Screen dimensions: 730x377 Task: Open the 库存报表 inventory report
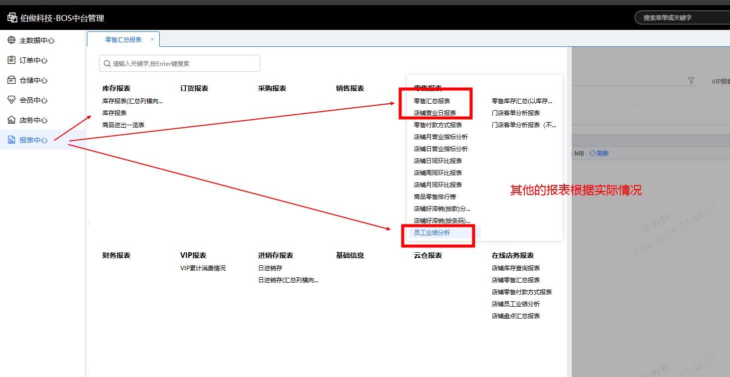pos(114,113)
